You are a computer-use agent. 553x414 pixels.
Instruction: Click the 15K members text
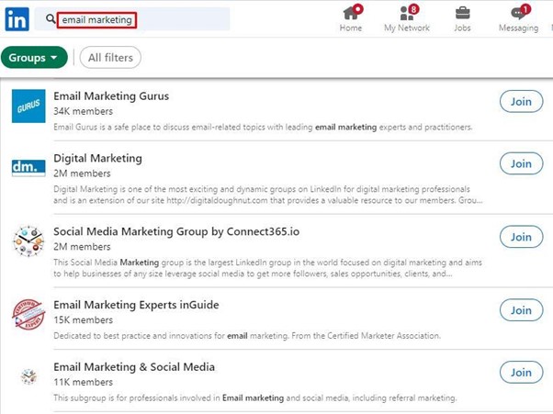click(x=84, y=320)
